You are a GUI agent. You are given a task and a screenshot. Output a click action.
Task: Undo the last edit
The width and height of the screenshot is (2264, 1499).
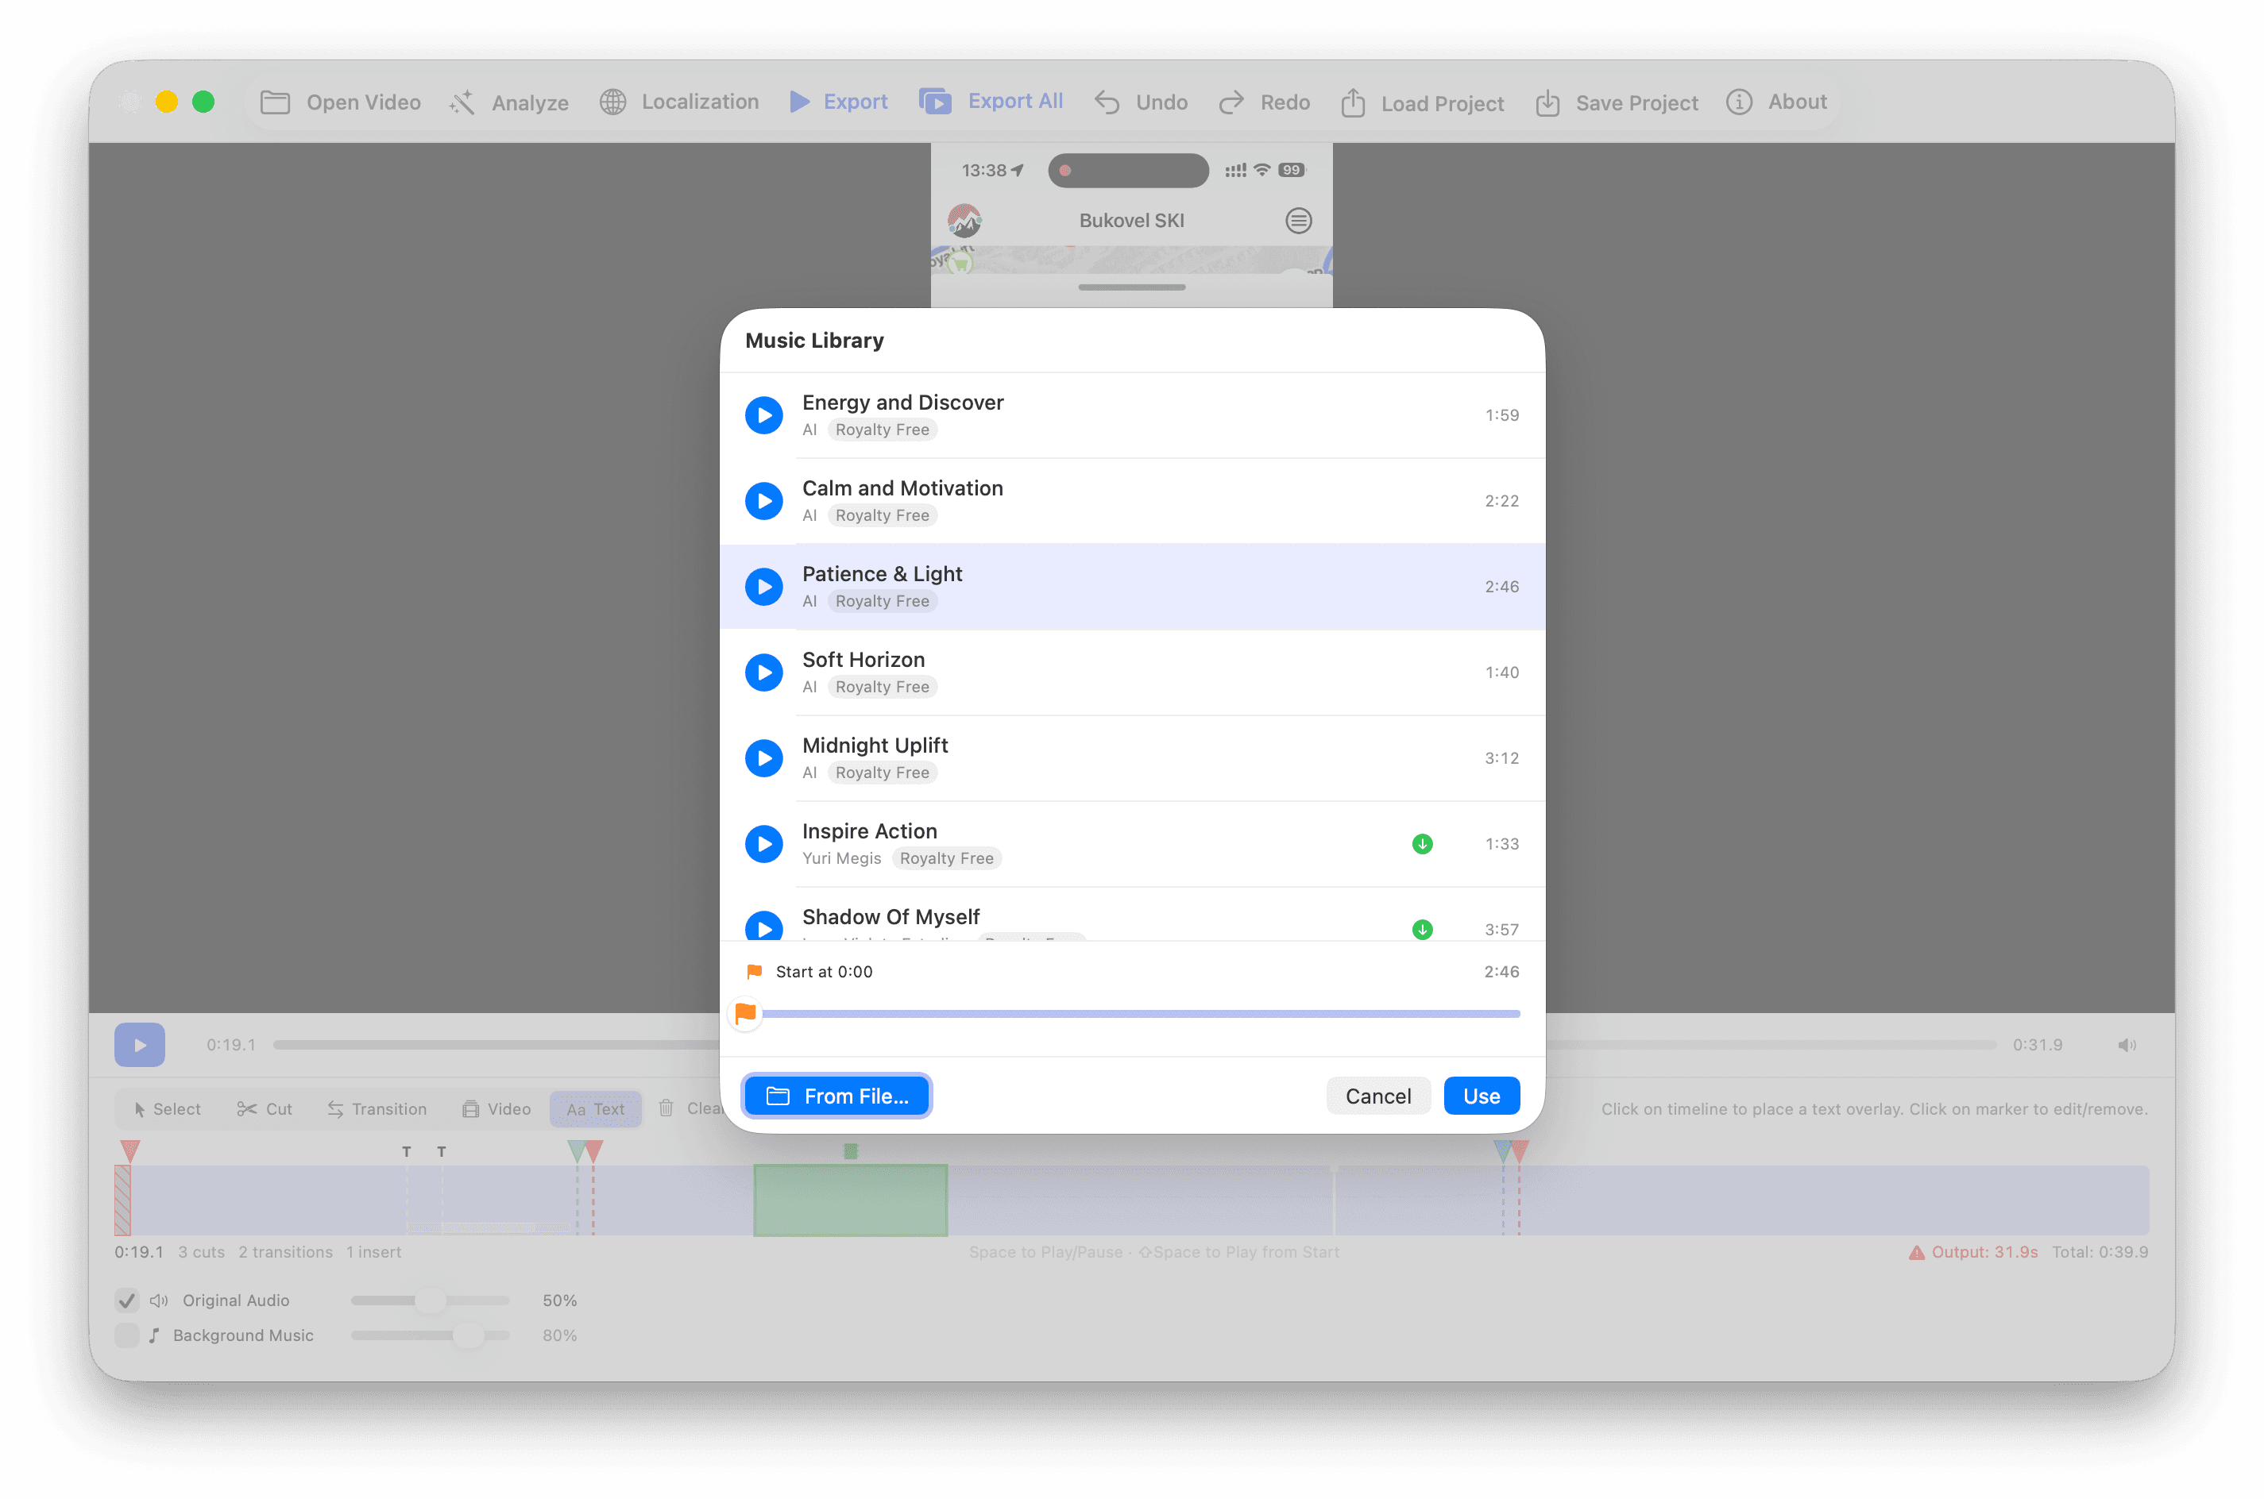point(1141,102)
